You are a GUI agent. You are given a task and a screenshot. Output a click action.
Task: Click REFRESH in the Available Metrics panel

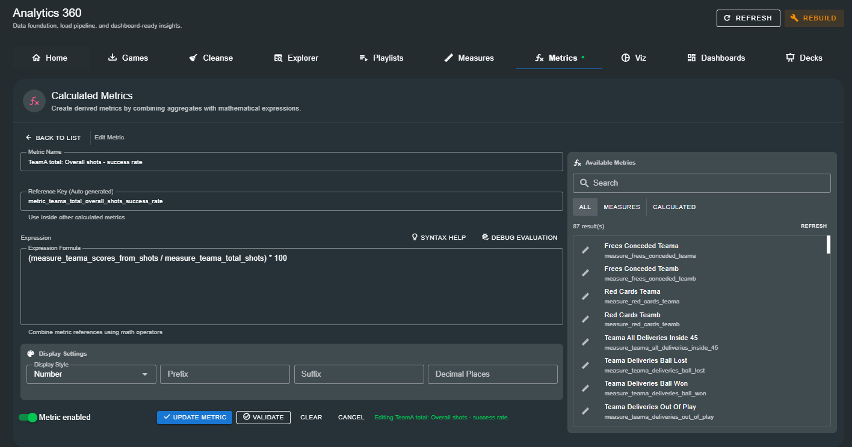point(813,226)
